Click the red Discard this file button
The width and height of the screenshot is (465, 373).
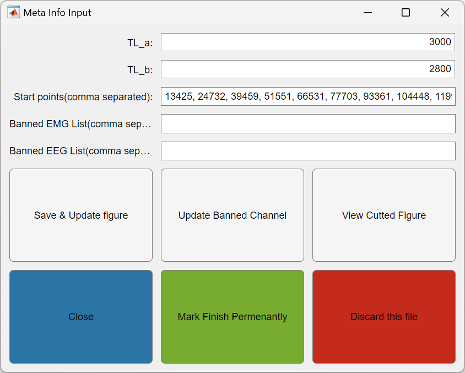click(384, 317)
